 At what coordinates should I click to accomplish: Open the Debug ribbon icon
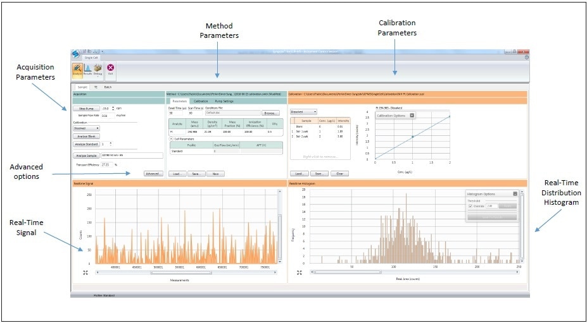click(98, 70)
